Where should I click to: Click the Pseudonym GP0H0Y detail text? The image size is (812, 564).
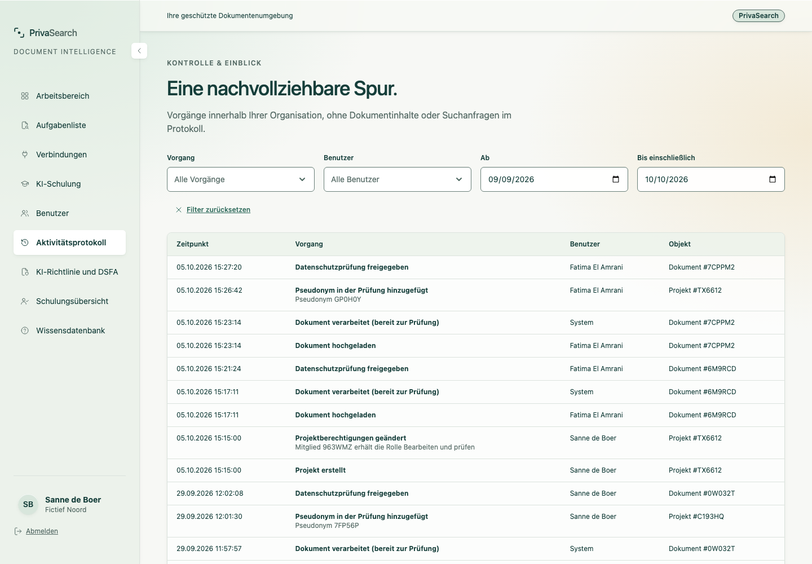click(x=328, y=299)
